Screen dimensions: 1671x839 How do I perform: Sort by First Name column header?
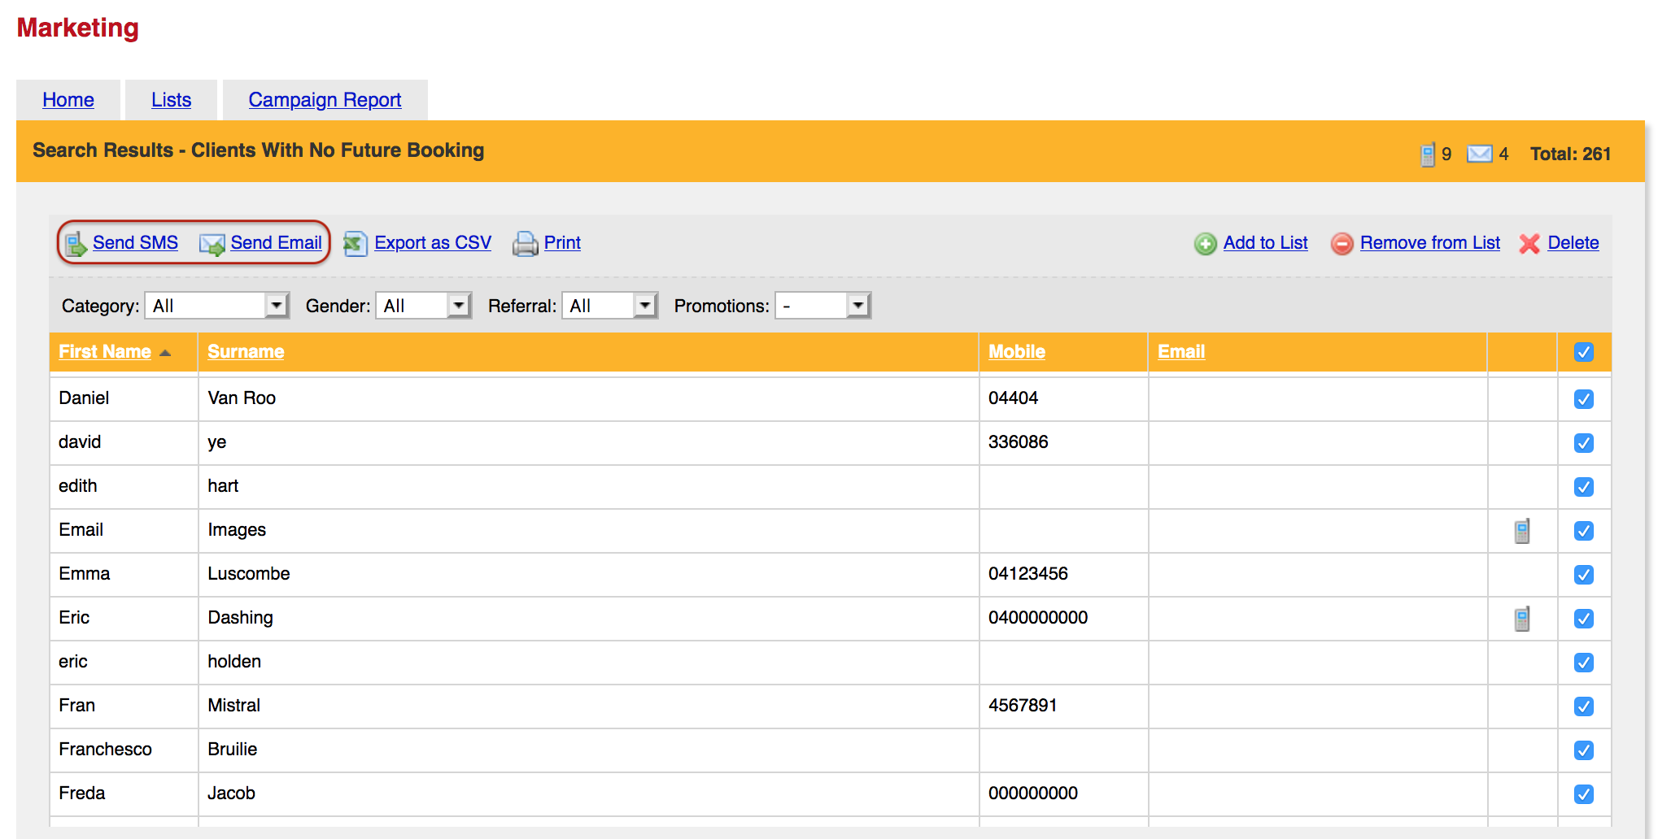[x=105, y=352]
